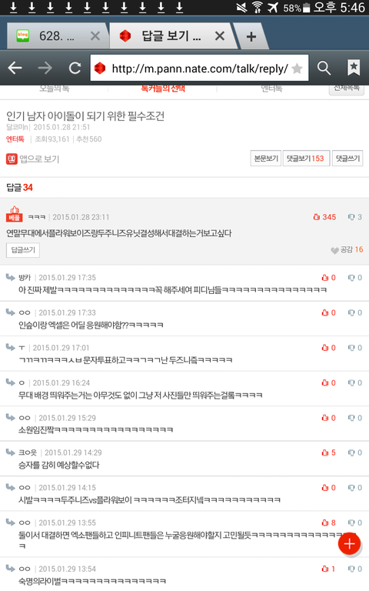Close the 628 blog tab
369x591 pixels.
95,36
